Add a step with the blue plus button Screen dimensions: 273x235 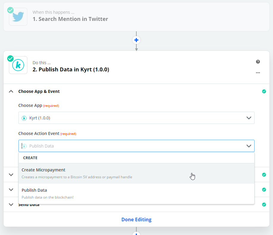[136, 40]
